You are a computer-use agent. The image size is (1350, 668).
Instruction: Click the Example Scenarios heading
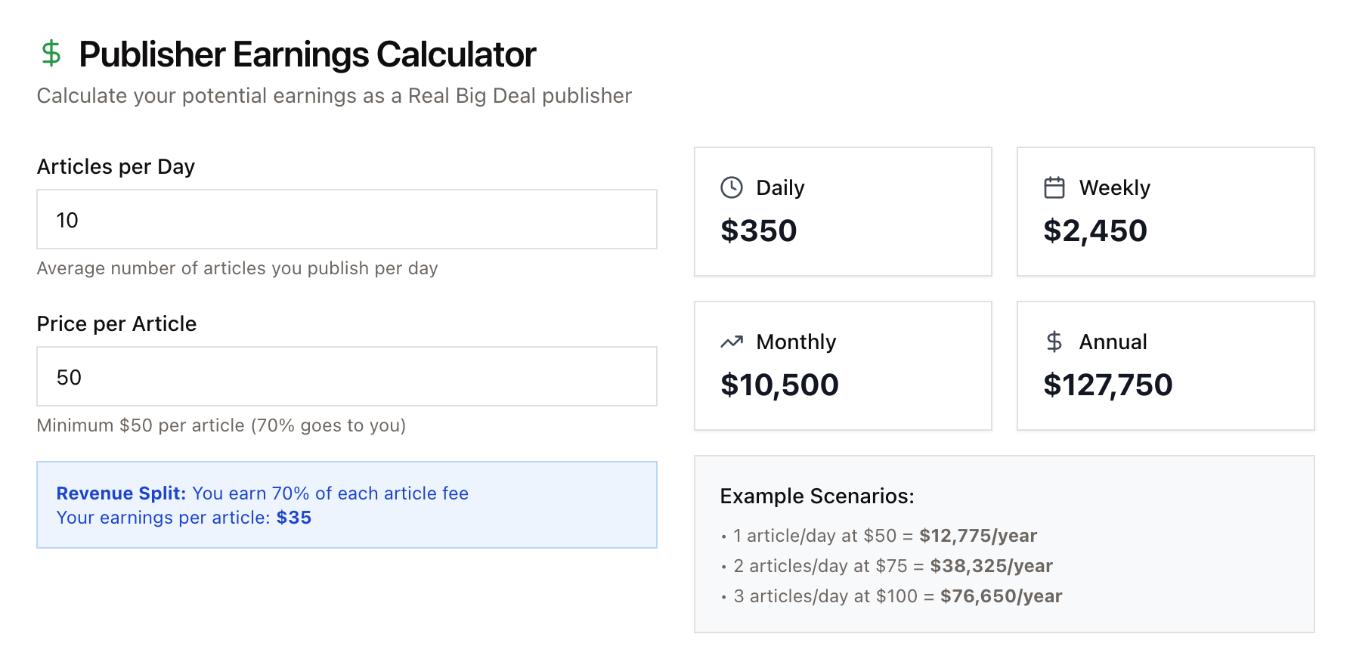click(817, 496)
